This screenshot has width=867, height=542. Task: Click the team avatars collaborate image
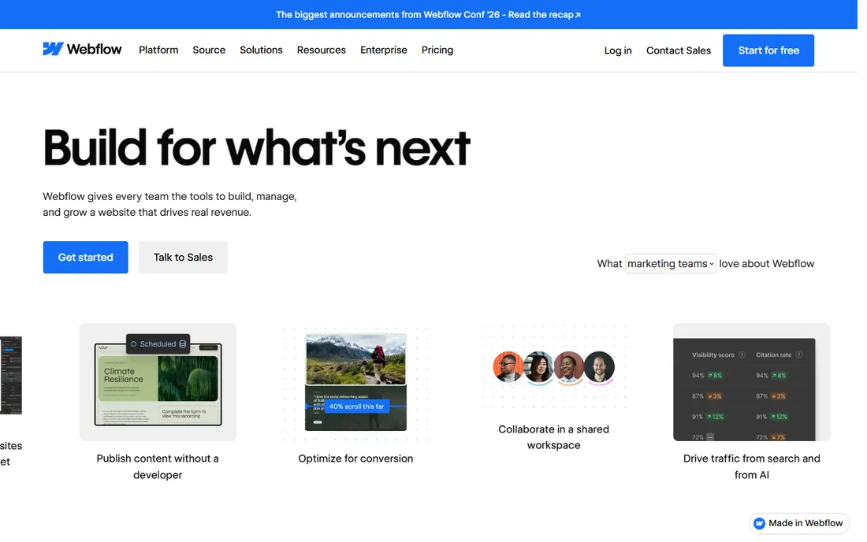point(553,367)
